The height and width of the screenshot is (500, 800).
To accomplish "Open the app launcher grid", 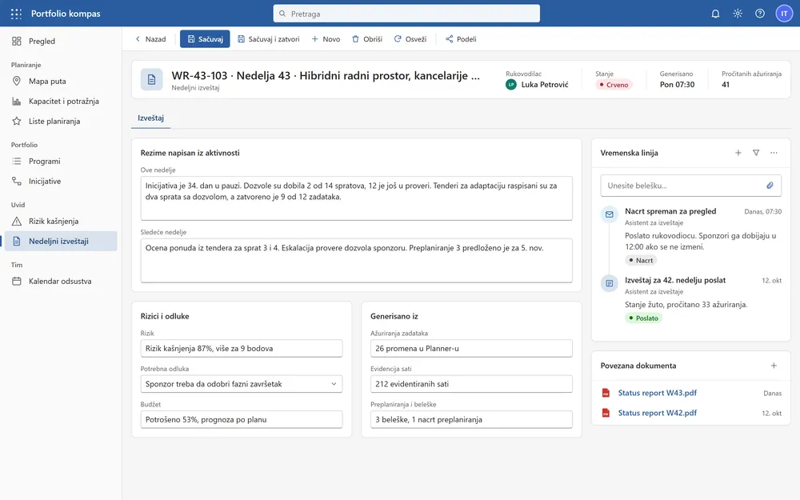I will pos(16,14).
